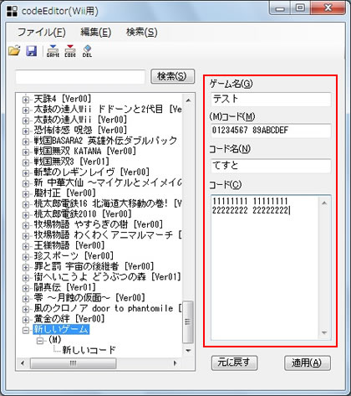The height and width of the screenshot is (396, 351).
Task: Select 罪と罰 宇宙の後継者 tree item
Action: pos(94,266)
